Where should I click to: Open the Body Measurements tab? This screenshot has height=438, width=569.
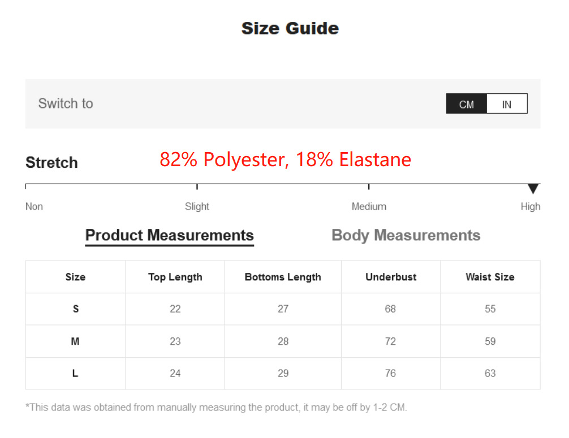pos(406,235)
